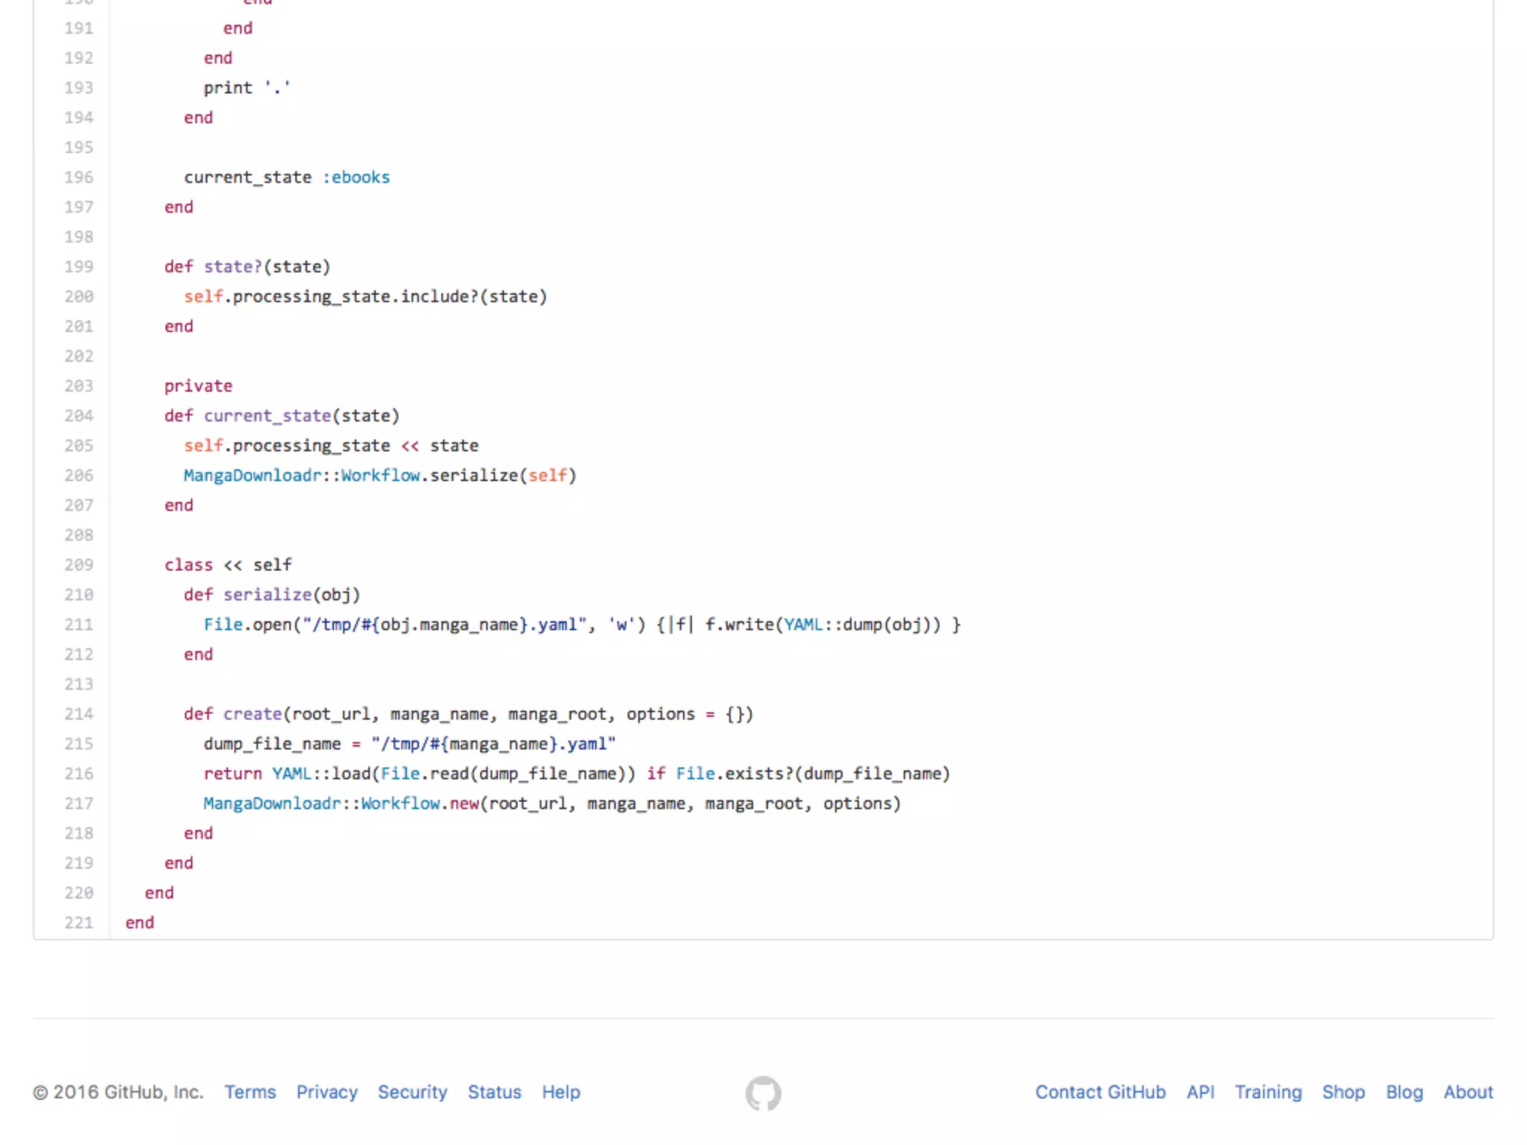Image resolution: width=1527 pixels, height=1145 pixels.
Task: Click line number 209 for class self
Action: pyautogui.click(x=78, y=565)
